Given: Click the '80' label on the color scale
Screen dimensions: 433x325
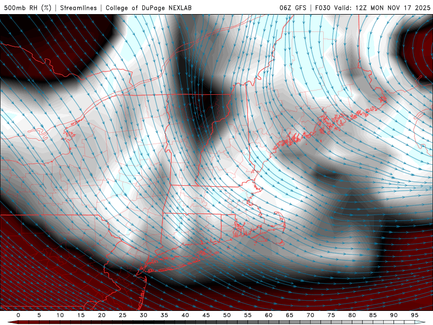Looking at the screenshot, I should tap(352, 315).
